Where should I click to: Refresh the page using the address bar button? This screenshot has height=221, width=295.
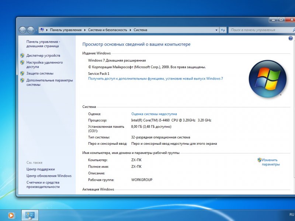tap(223, 30)
